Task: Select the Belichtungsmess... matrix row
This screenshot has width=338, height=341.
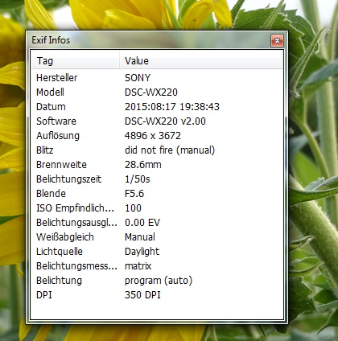Action: point(157,266)
